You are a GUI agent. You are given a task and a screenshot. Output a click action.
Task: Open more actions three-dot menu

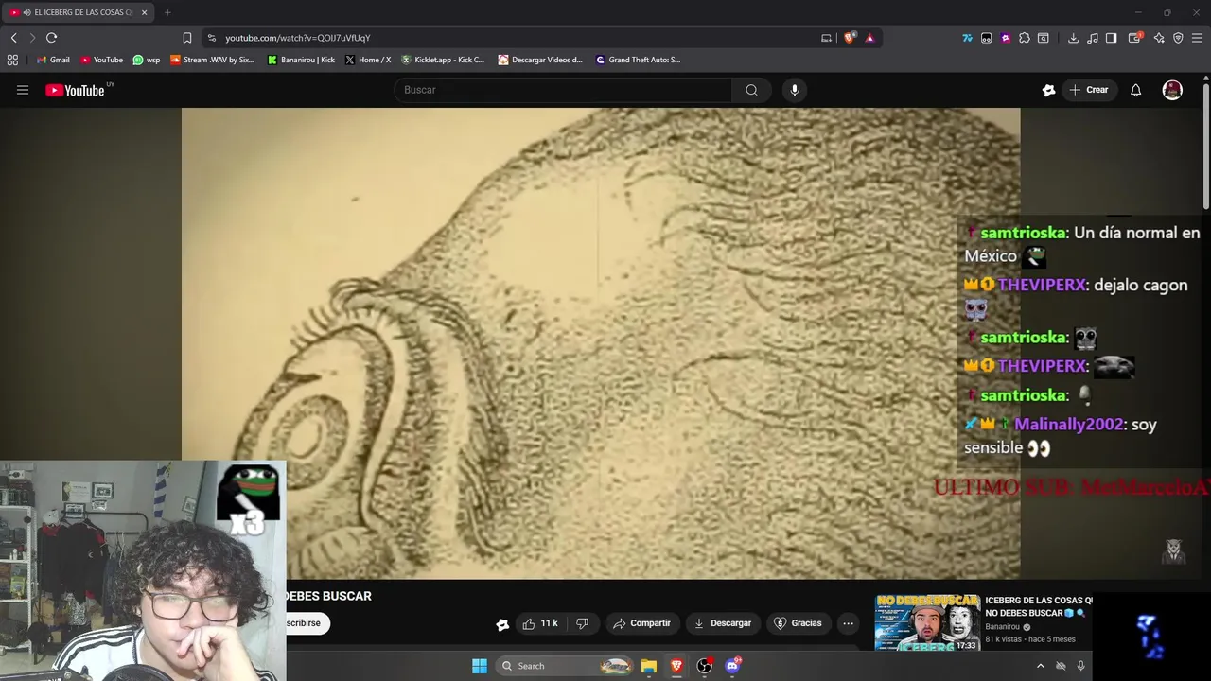[848, 623]
